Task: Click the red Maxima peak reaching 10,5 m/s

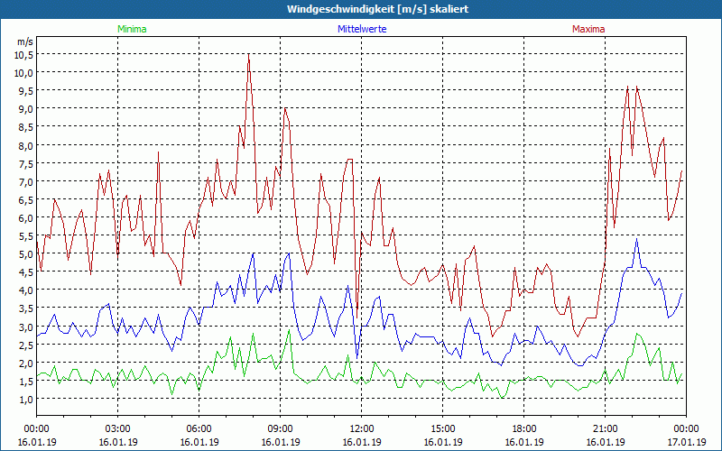Action: [x=249, y=55]
